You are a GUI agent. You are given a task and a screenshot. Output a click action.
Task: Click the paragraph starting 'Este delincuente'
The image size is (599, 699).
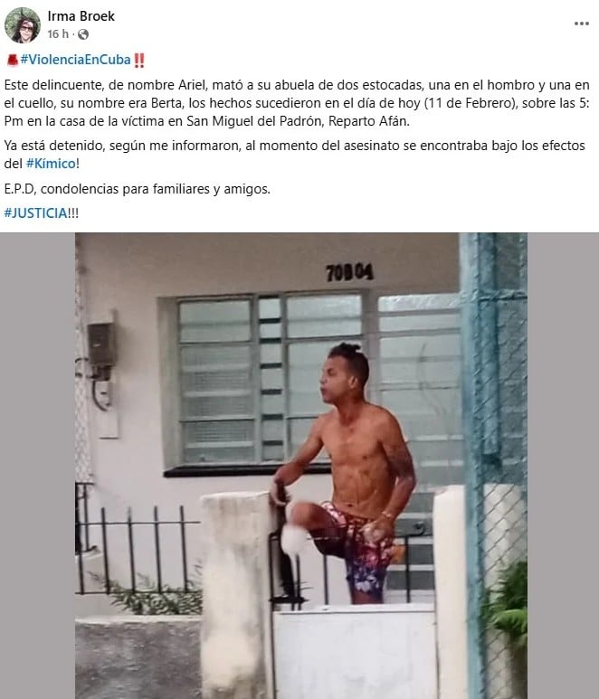297,103
